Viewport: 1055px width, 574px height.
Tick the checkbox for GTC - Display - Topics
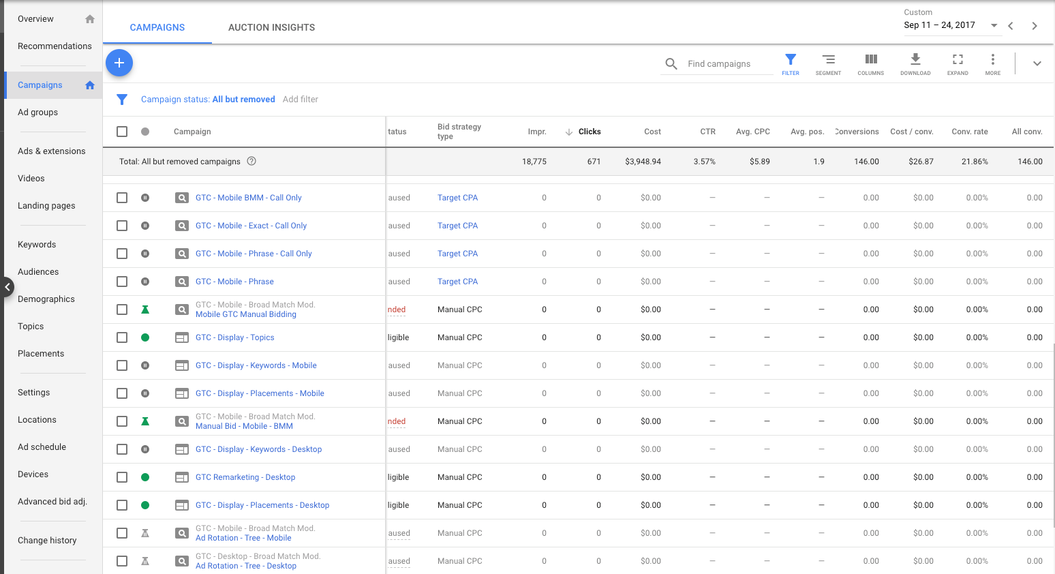122,337
